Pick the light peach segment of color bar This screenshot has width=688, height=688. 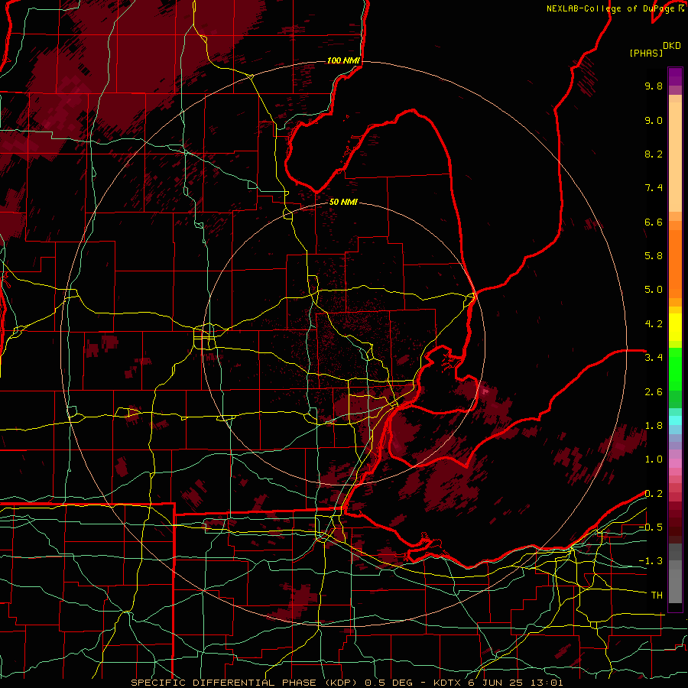(x=675, y=157)
